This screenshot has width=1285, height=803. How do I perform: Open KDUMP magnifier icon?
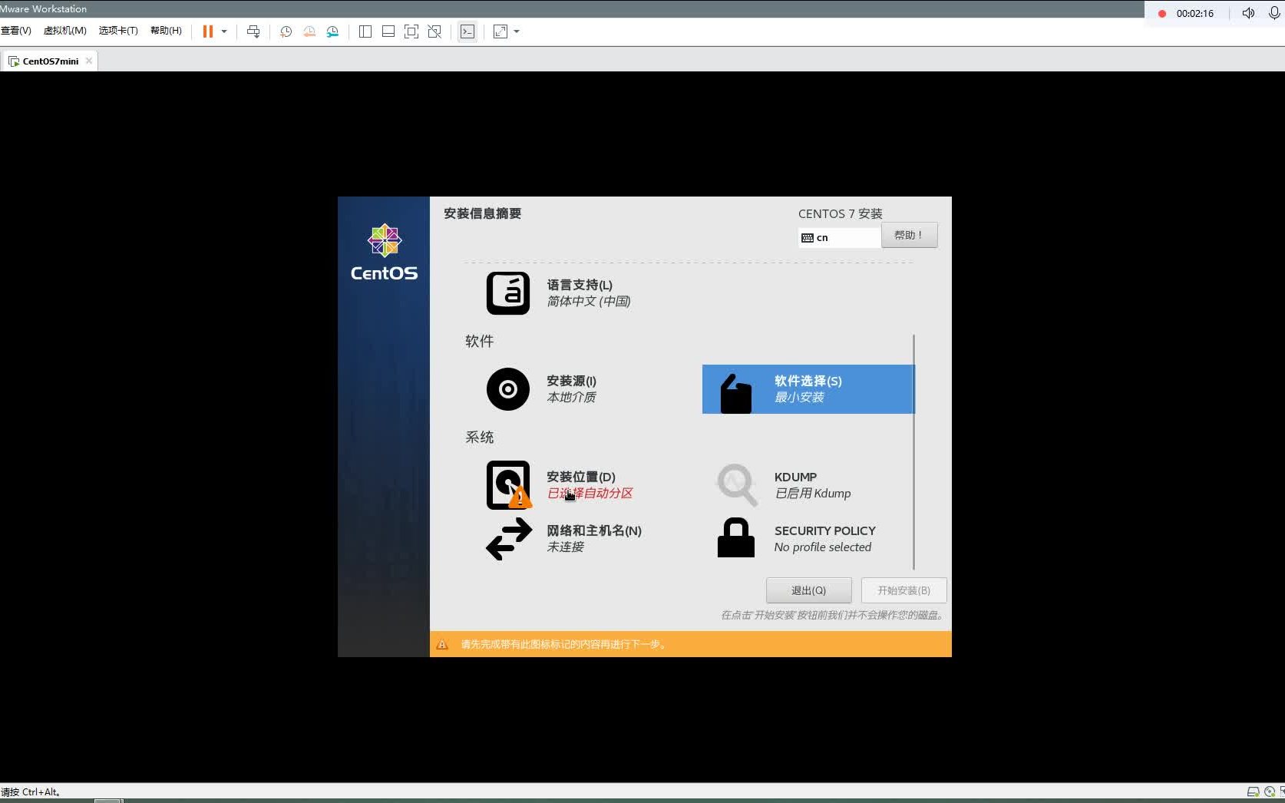point(737,485)
